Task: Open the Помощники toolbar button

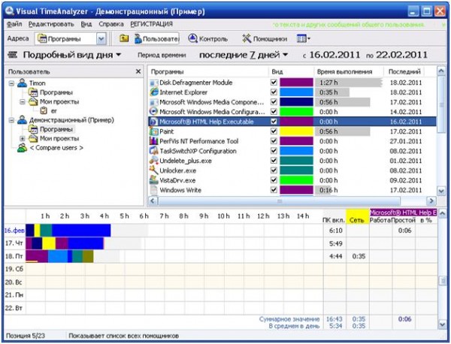Action: click(265, 38)
